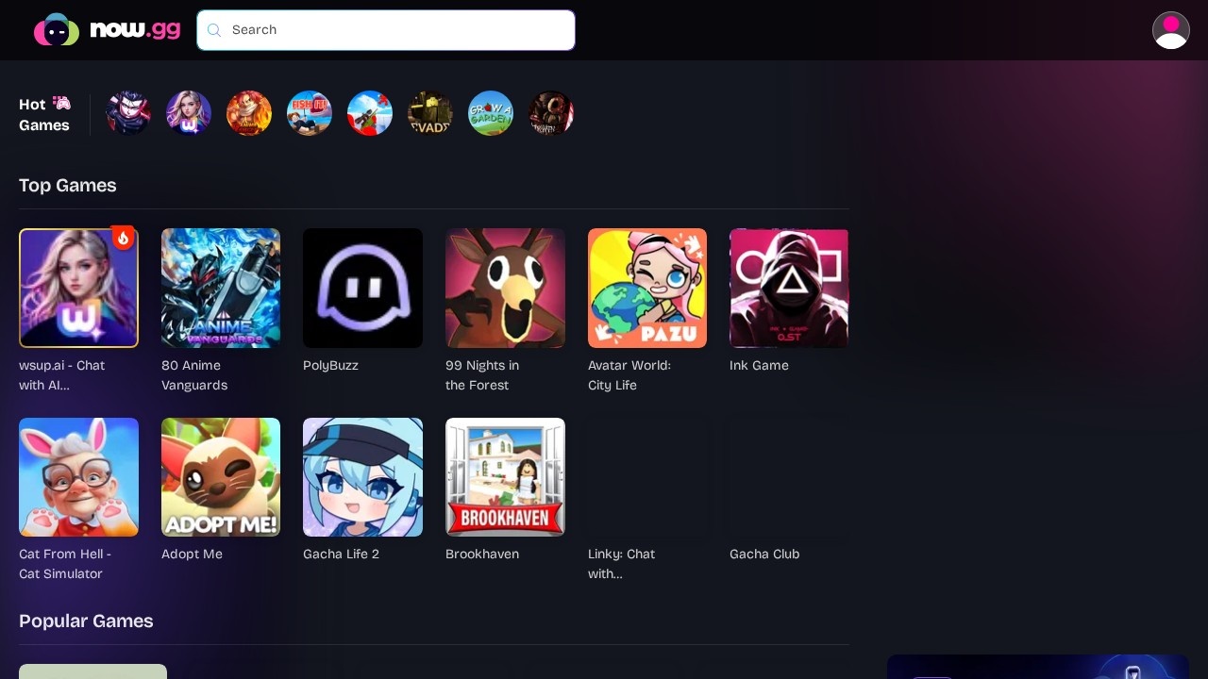The image size is (1208, 679).
Task: Open the masked ninja hot game icon
Action: [x=128, y=113]
